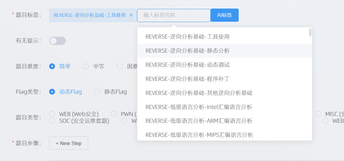Image resolution: width=344 pixels, height=161 pixels.
Task: Choose REVERSE-低级语言分析-Intel汇编语言分析 tag option
Action: [x=199, y=107]
